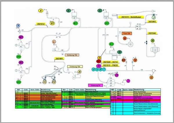Click the orange T marker above N1
Viewport: 174px width, 123px height.
coord(99,58)
